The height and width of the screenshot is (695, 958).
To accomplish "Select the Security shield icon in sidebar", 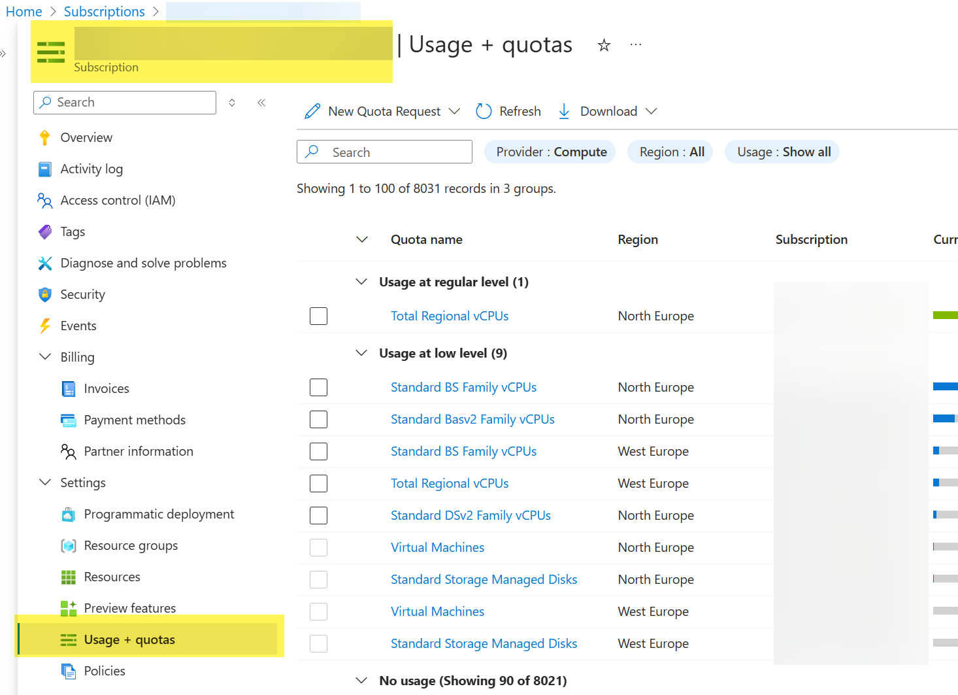I will pyautogui.click(x=44, y=294).
